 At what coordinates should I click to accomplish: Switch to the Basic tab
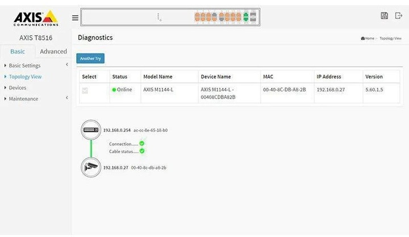(18, 51)
